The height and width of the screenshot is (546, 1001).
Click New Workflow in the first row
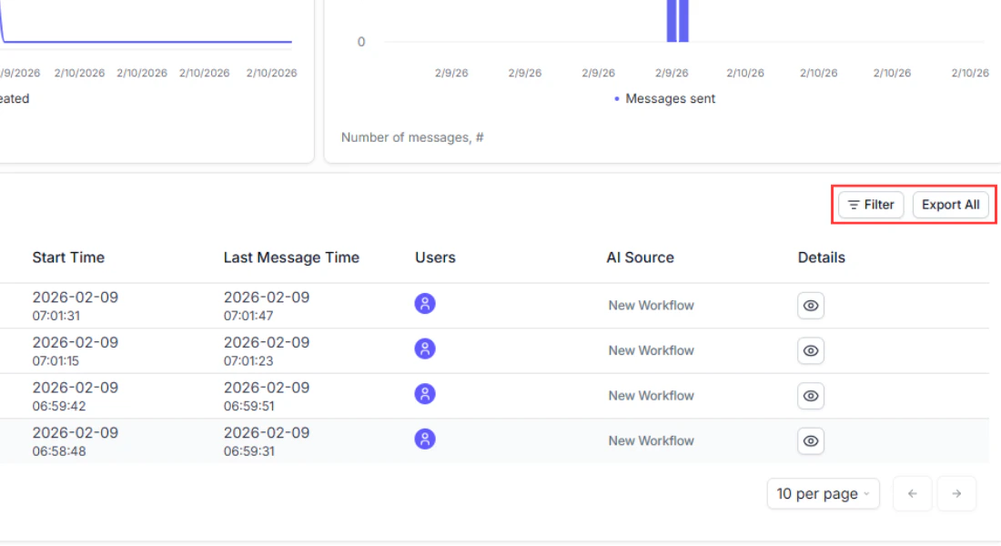pyautogui.click(x=651, y=305)
